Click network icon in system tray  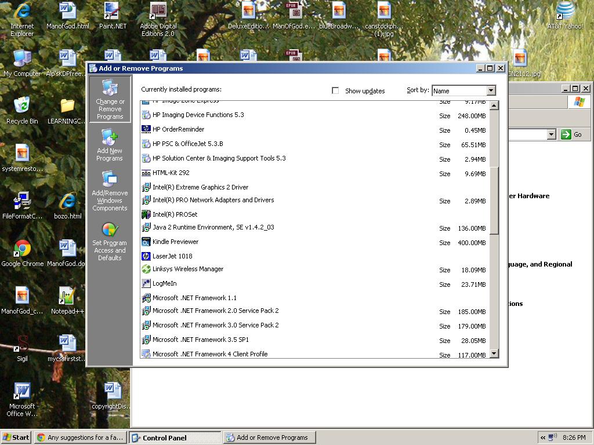(x=553, y=437)
